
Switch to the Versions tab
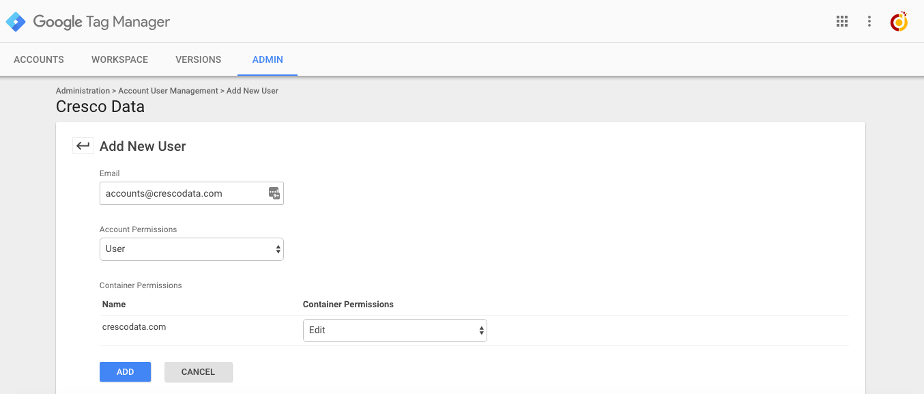[x=198, y=59]
